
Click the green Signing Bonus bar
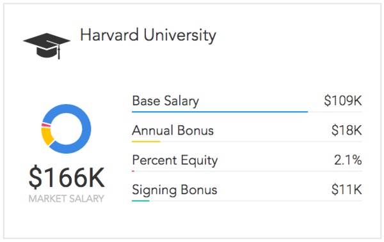point(141,200)
